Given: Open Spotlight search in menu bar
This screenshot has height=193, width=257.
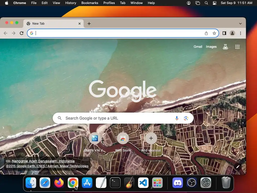Looking at the screenshot, I should point(206,3).
